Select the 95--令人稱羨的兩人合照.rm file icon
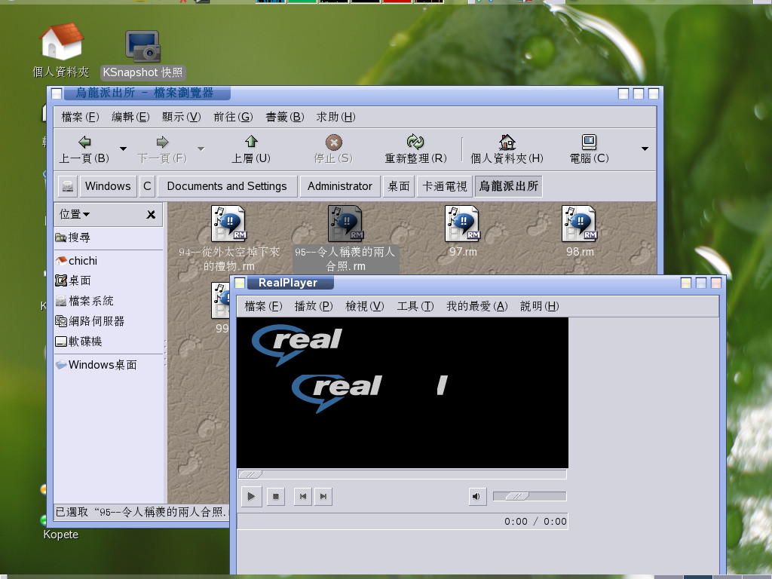The width and height of the screenshot is (772, 579). pyautogui.click(x=345, y=224)
